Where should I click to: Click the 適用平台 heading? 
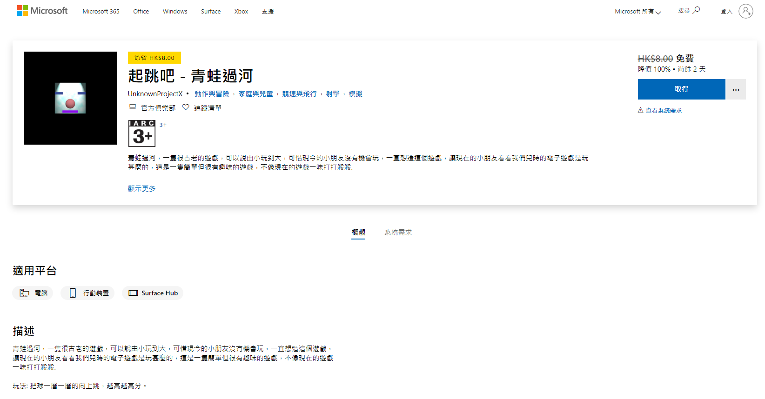coord(35,271)
